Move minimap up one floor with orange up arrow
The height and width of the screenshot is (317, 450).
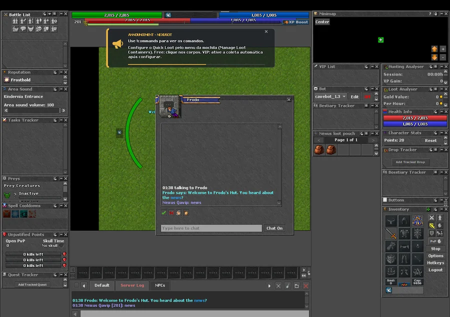(x=434, y=49)
